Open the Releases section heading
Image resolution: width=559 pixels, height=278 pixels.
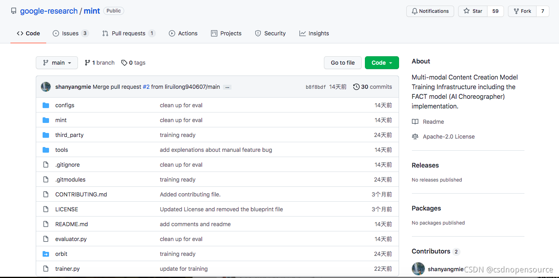(425, 165)
